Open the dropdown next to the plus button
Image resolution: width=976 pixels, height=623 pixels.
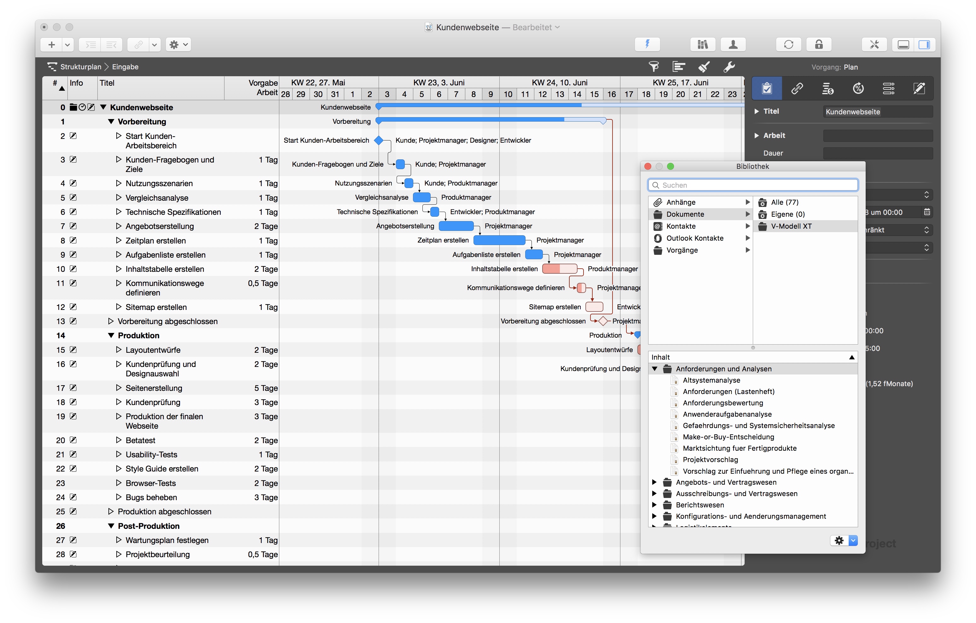[68, 44]
